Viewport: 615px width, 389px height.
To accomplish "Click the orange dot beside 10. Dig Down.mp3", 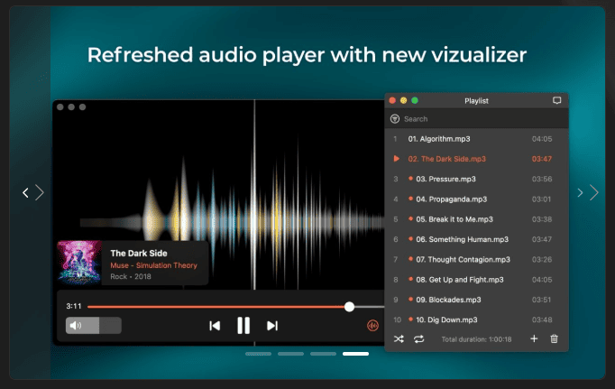I will 410,319.
